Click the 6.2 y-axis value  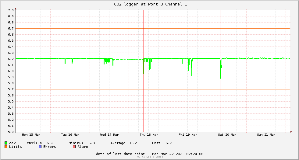coord(11,59)
